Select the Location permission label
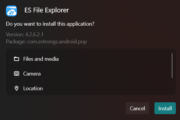This screenshot has width=180, height=120. pos(33,88)
